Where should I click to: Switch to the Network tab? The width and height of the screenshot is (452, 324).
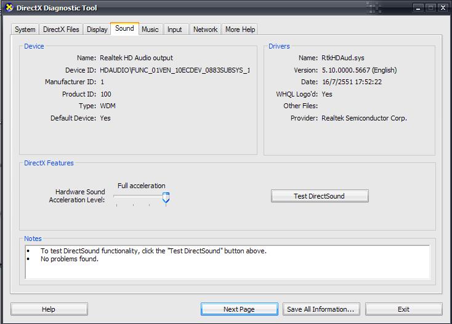205,30
